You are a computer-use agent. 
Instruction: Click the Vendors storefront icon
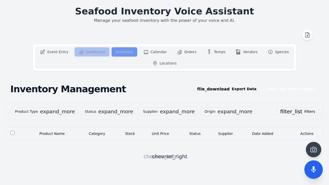[238, 52]
